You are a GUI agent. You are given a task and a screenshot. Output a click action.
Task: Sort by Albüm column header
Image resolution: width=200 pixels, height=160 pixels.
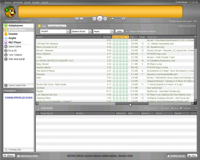(69, 37)
